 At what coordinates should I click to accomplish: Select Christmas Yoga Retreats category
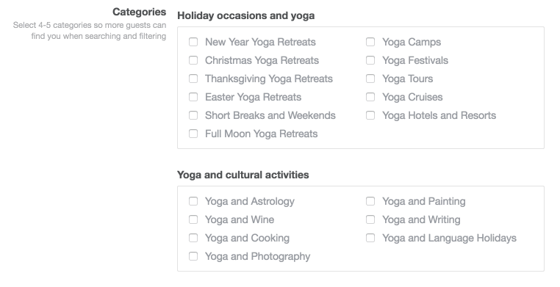coord(193,60)
